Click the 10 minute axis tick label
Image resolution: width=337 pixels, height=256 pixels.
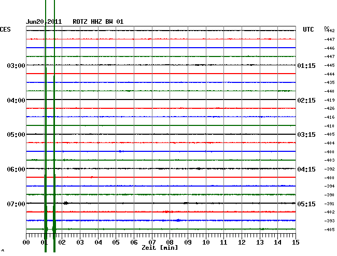[206, 243]
